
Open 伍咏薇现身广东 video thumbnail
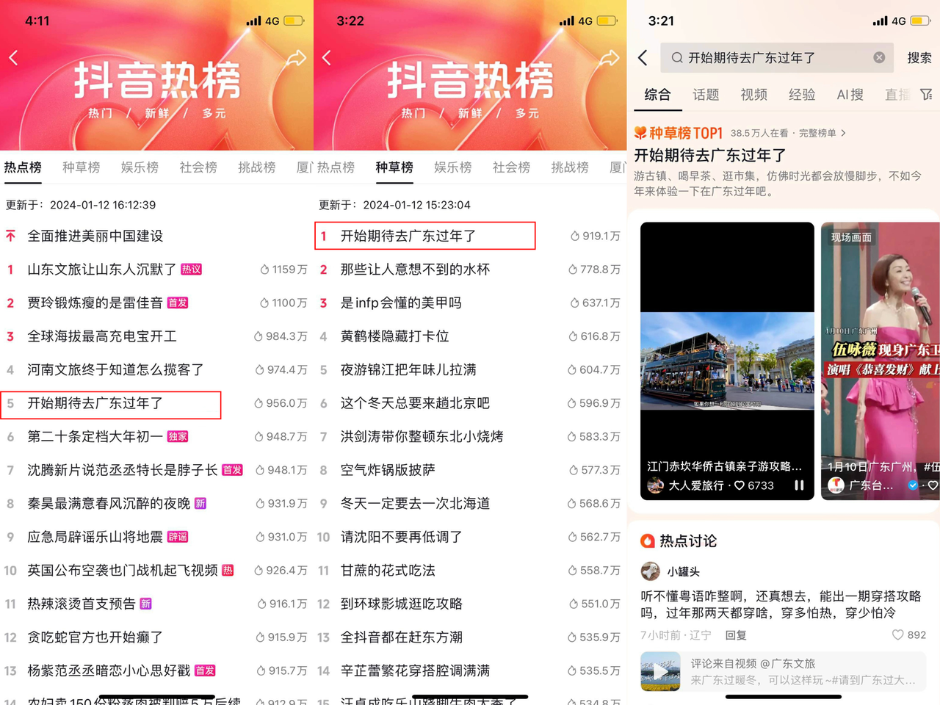tap(881, 361)
